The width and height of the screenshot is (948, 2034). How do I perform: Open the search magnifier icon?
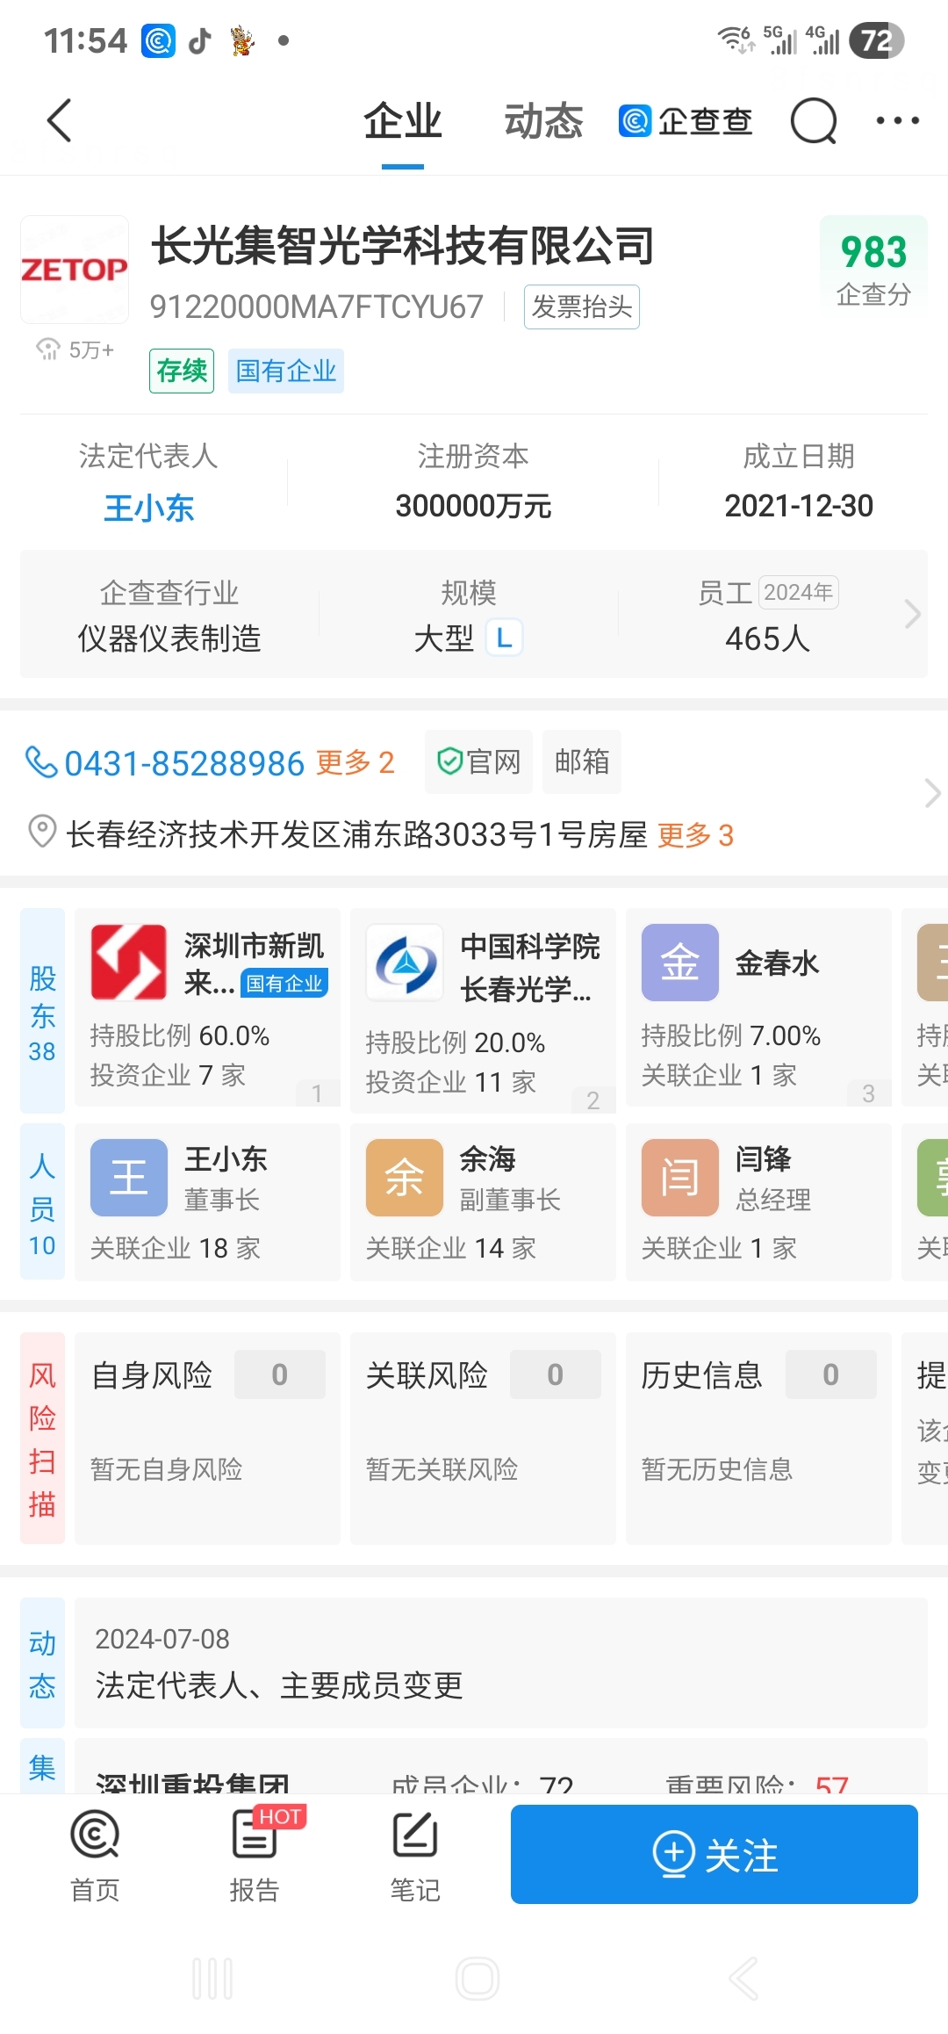coord(814,121)
